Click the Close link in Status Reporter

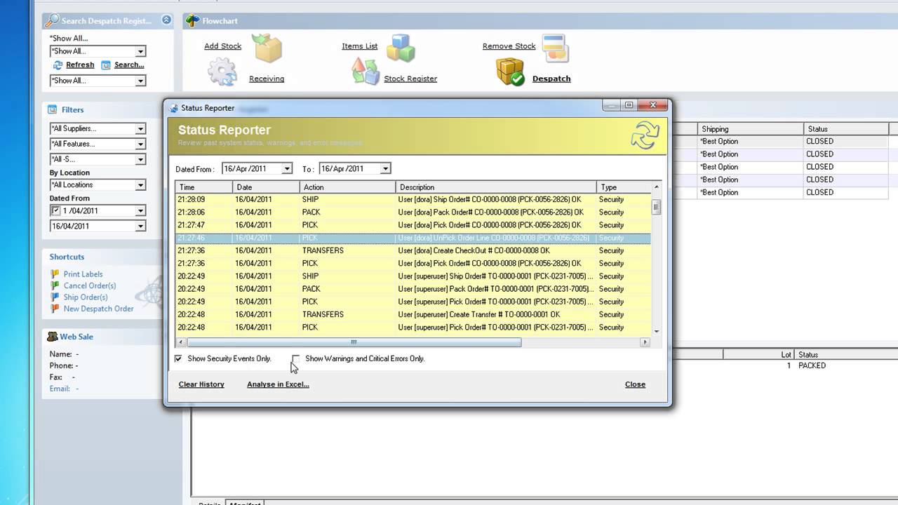(x=635, y=384)
